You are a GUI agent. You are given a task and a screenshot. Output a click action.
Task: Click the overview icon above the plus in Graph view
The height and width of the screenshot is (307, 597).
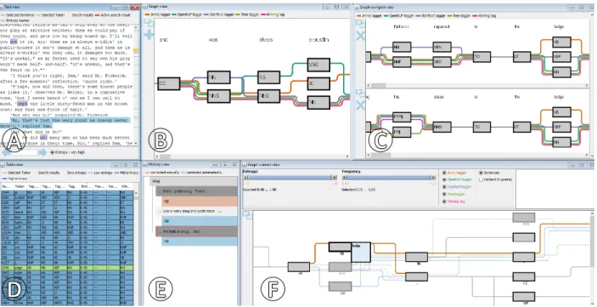tap(148, 23)
